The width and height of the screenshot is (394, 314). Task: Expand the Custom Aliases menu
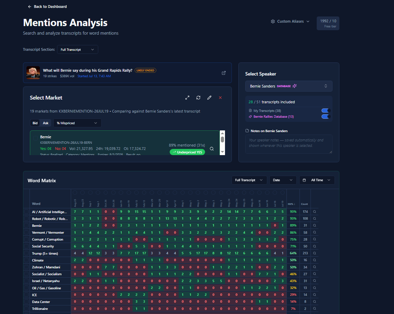(290, 21)
